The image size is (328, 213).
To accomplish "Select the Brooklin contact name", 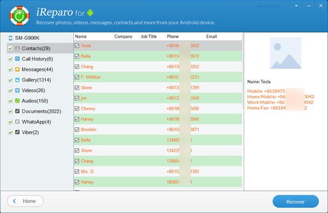I will click(89, 129).
